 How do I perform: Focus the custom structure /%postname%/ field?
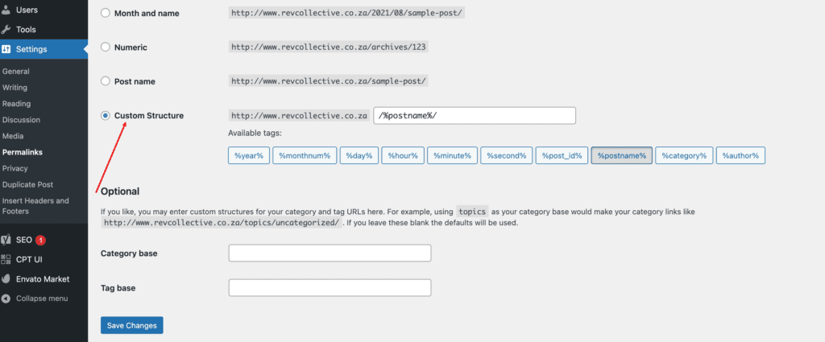click(x=475, y=116)
